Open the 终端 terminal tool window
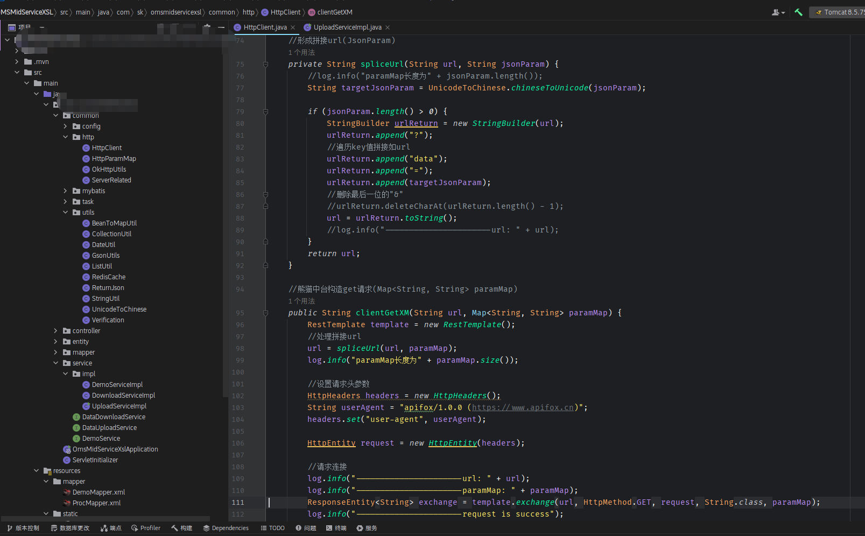Image resolution: width=865 pixels, height=536 pixels. pyautogui.click(x=336, y=528)
